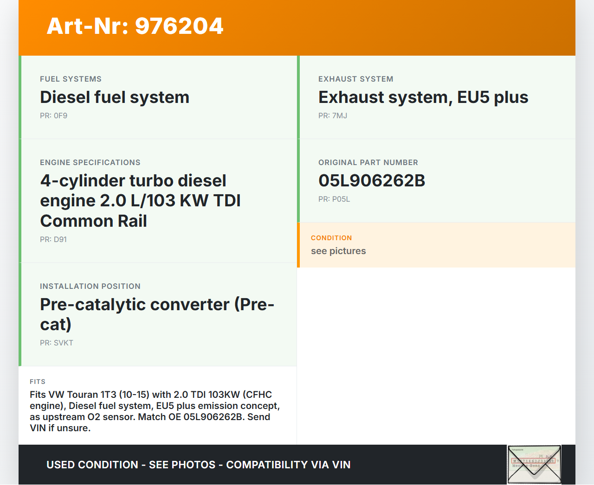
Task: Click the ENGINE SPECIFICATIONS label
Action: pyautogui.click(x=90, y=163)
